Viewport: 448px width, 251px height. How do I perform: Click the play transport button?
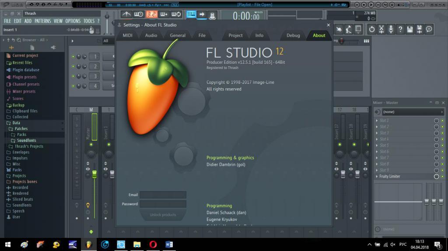point(371,4)
